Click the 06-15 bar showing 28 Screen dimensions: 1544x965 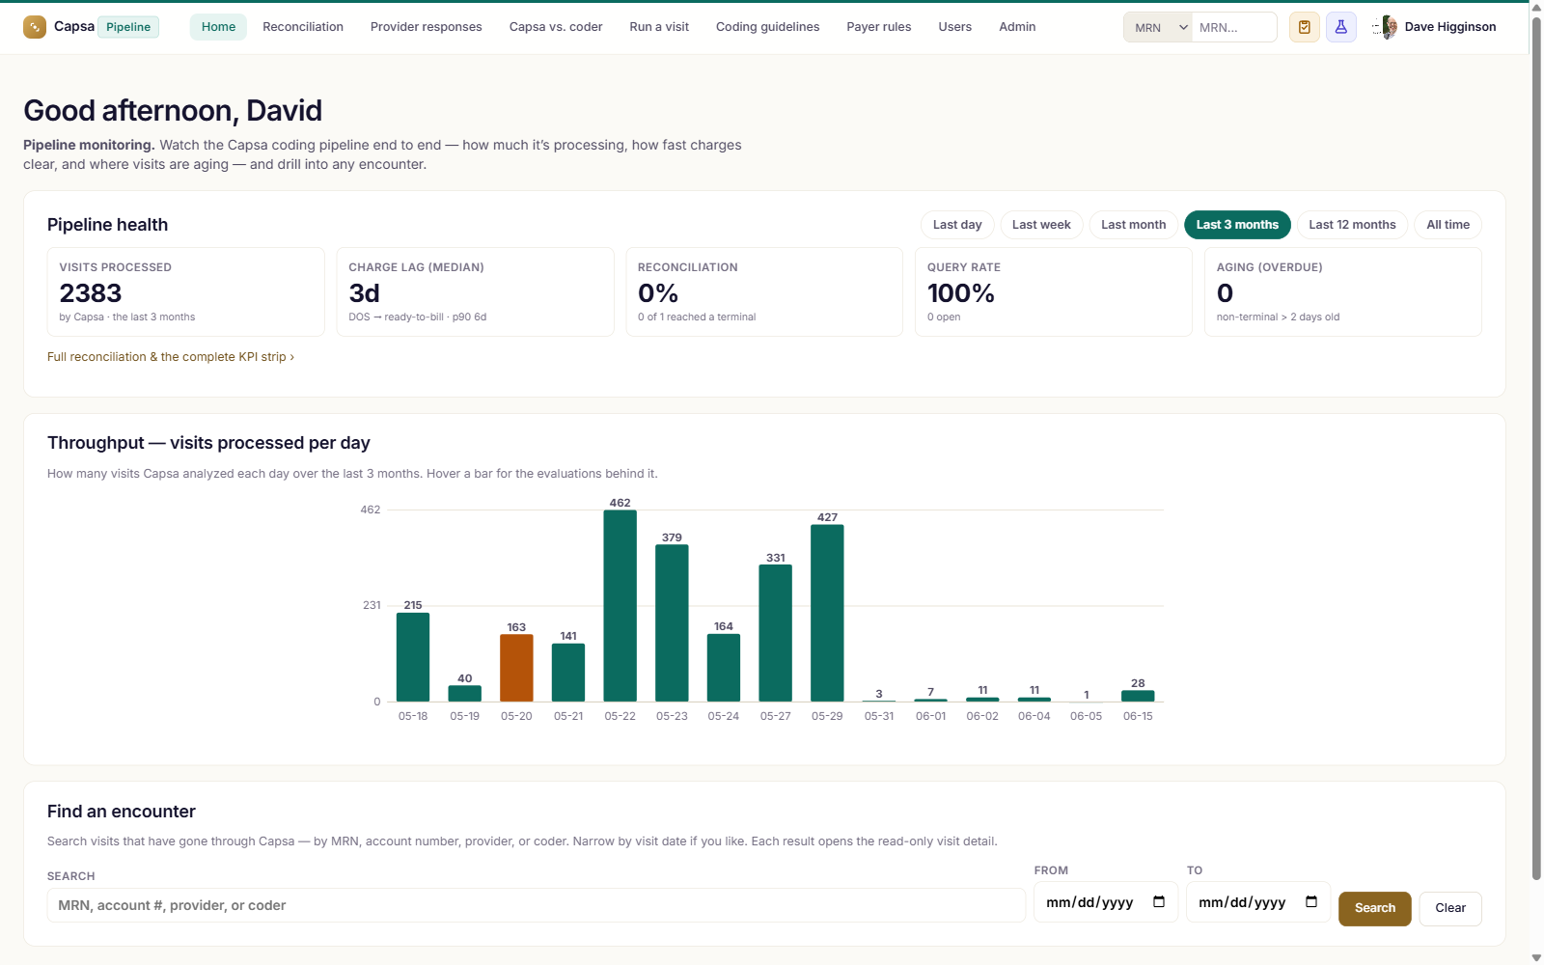[1138, 696]
